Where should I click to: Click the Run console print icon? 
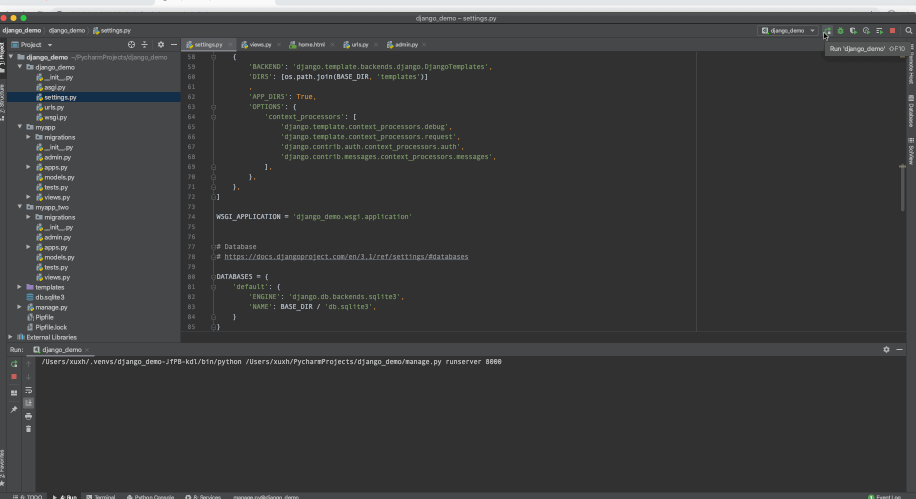(28, 416)
